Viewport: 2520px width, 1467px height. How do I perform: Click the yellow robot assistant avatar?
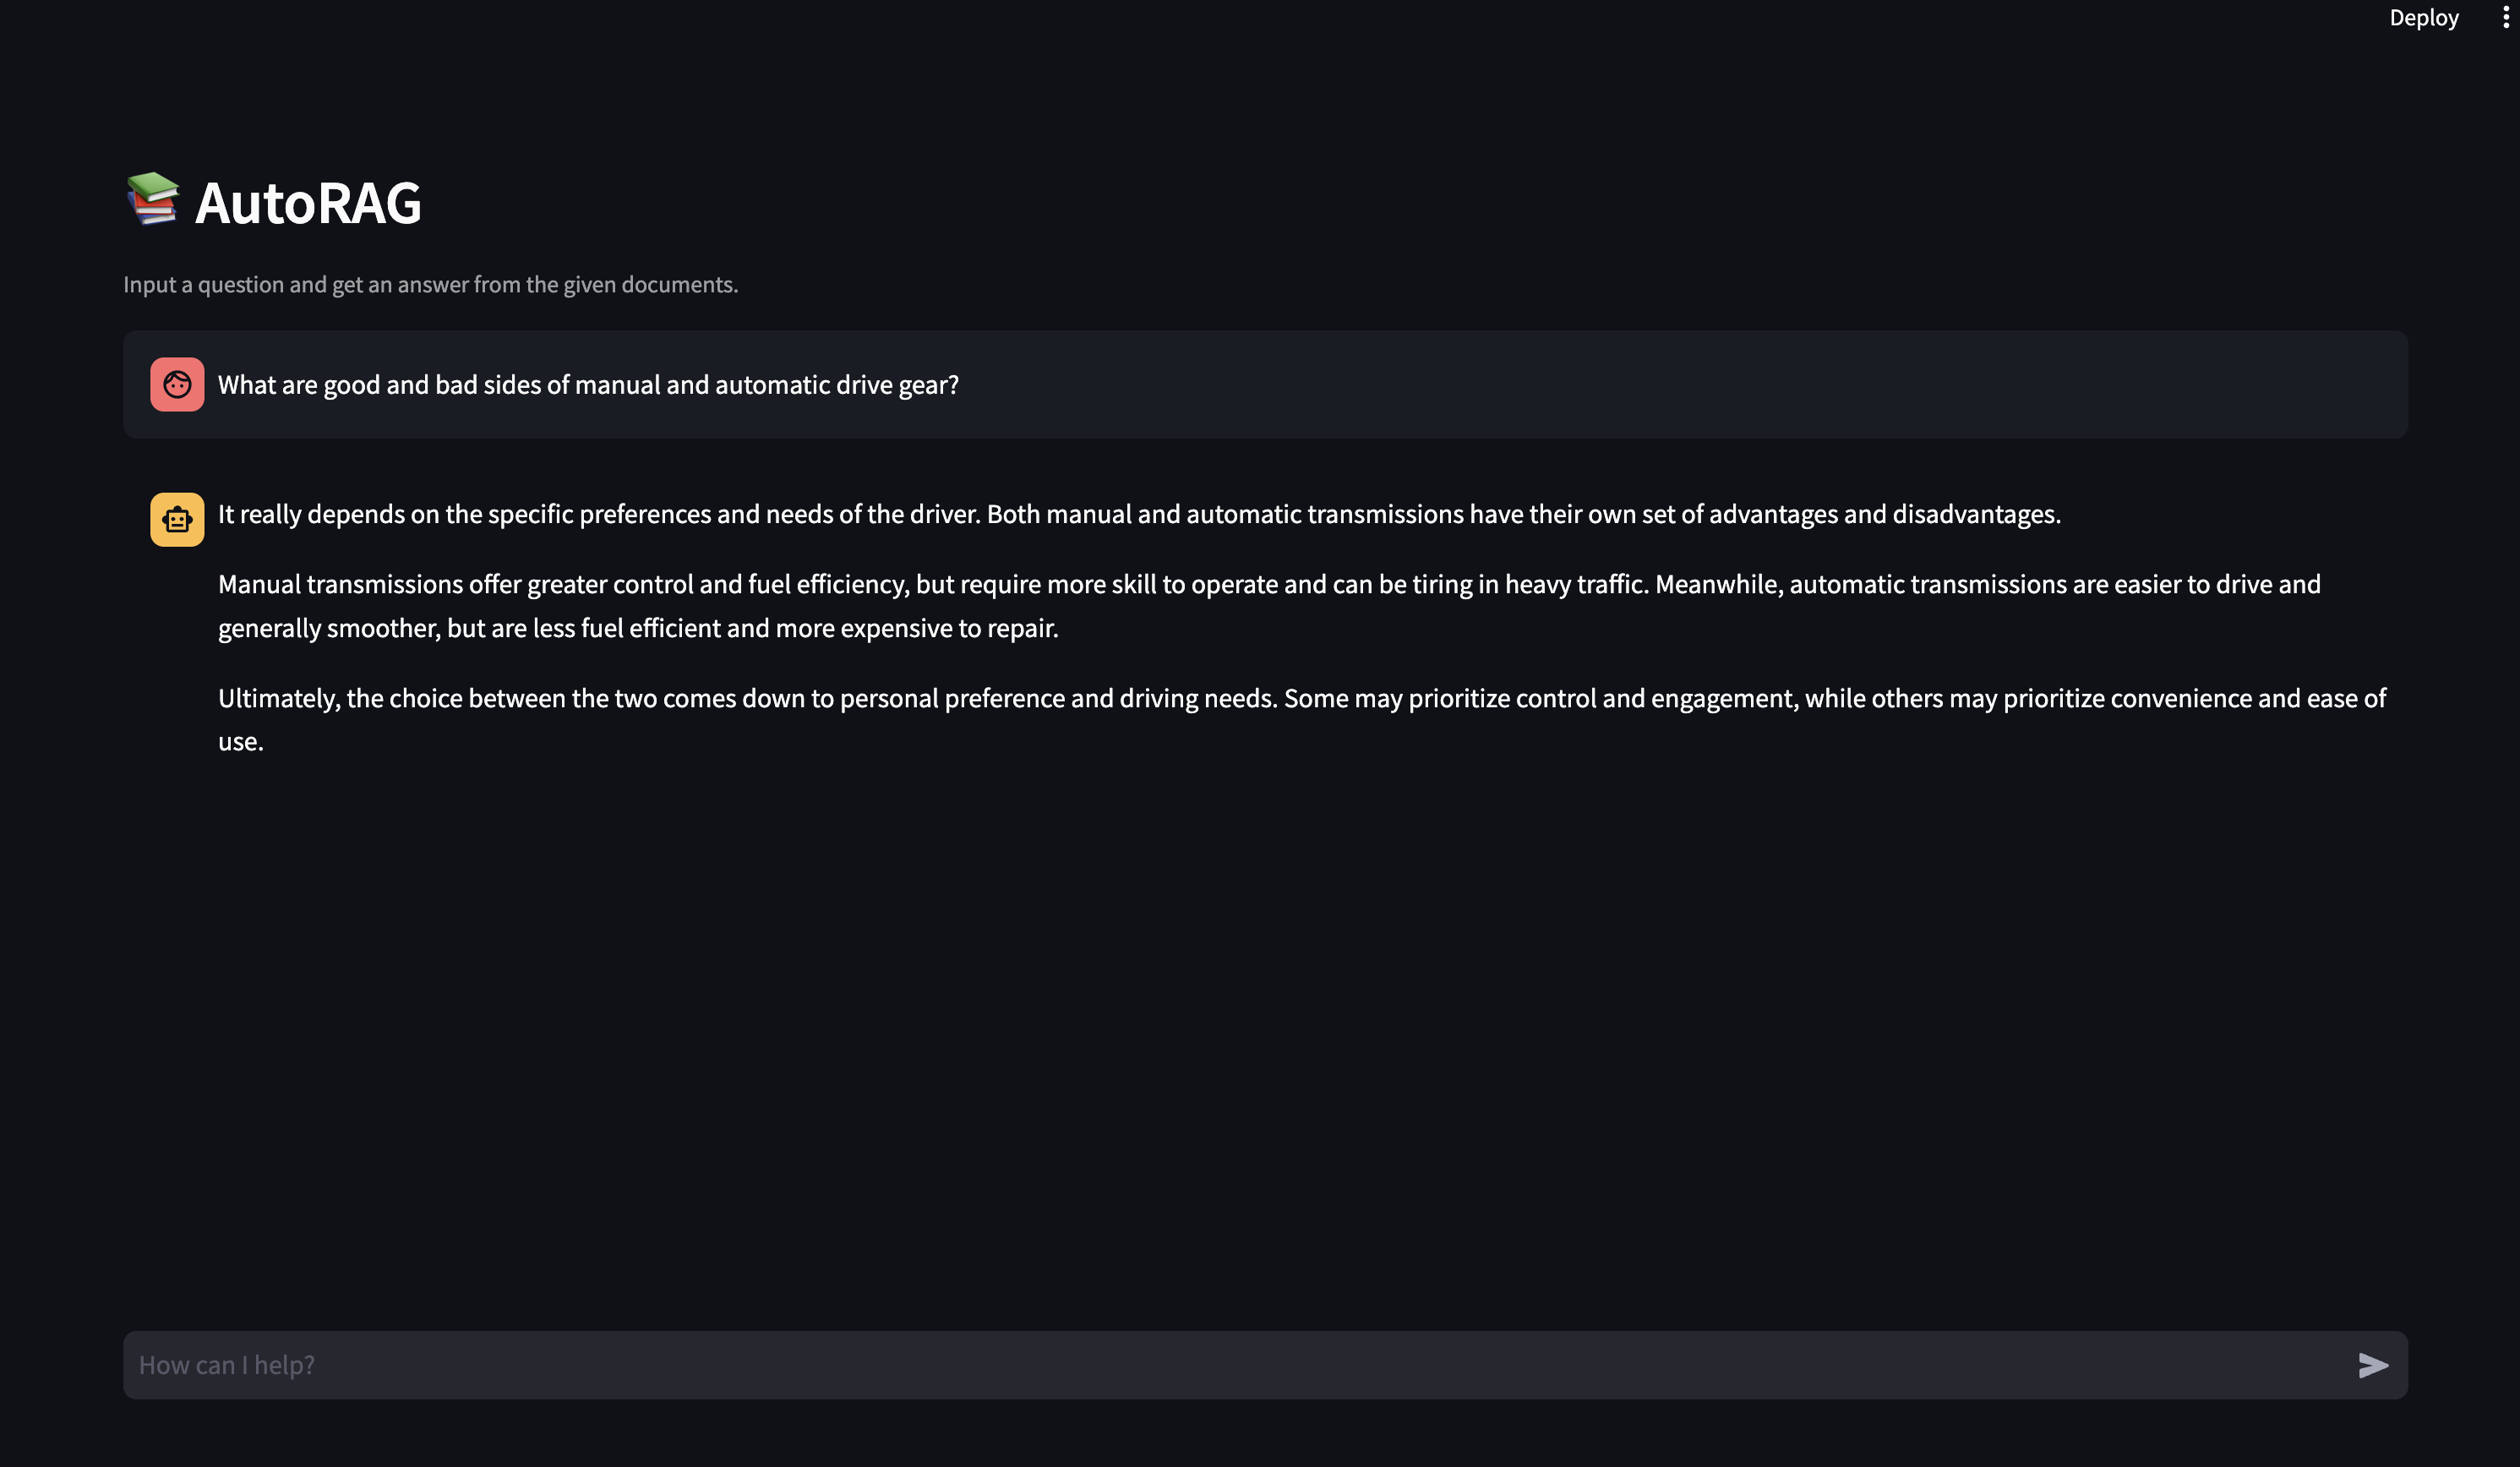[177, 520]
